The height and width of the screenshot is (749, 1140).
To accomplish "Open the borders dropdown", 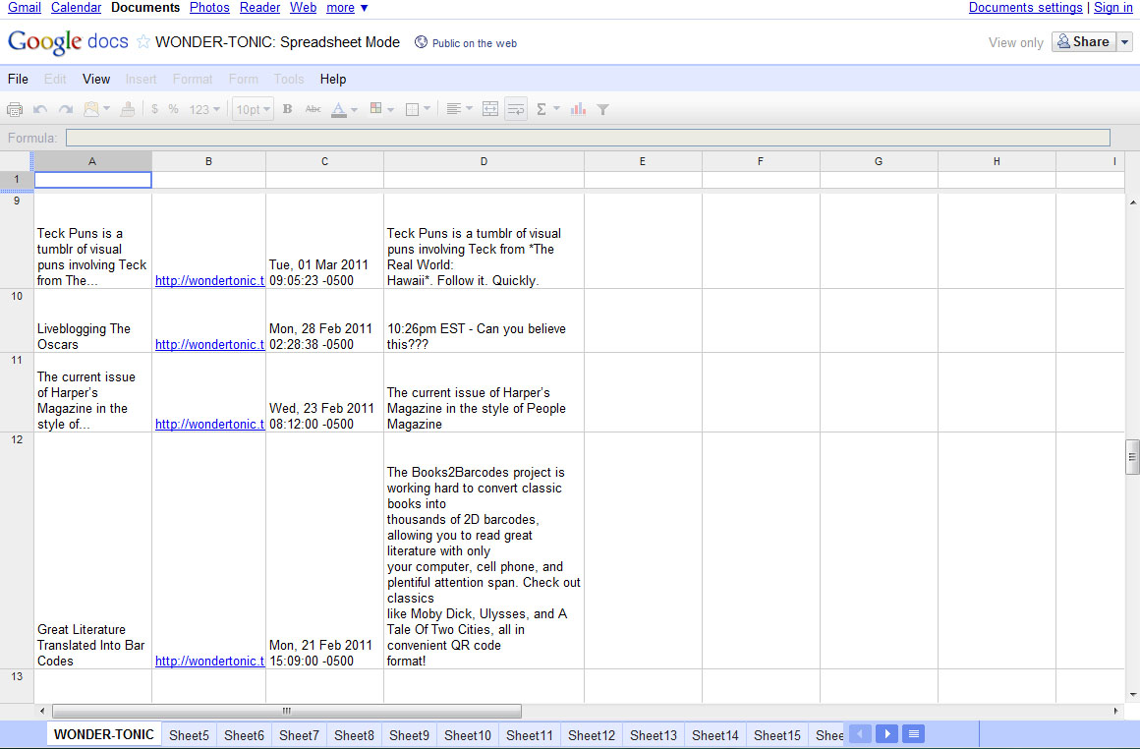I will pyautogui.click(x=418, y=109).
